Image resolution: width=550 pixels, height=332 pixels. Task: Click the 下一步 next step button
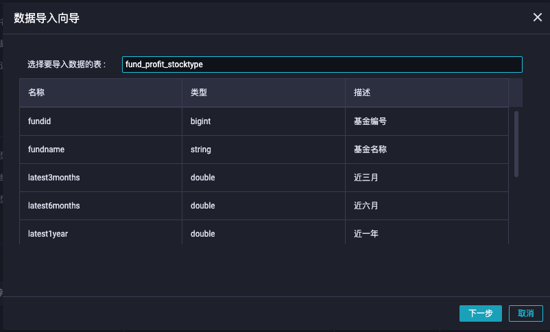point(481,313)
